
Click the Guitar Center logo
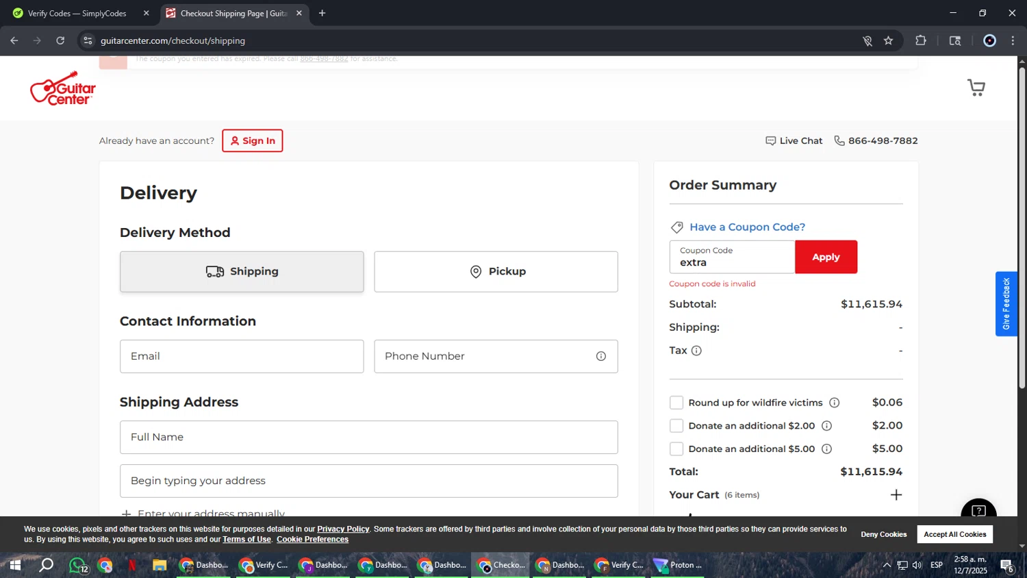pos(63,88)
